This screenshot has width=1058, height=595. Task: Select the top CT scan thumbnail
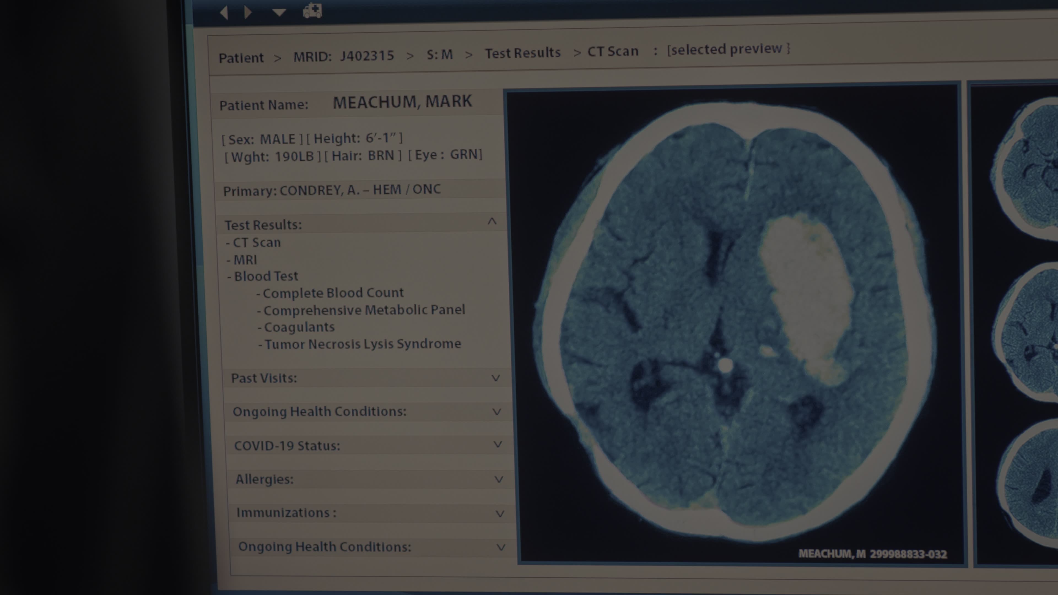point(1027,168)
